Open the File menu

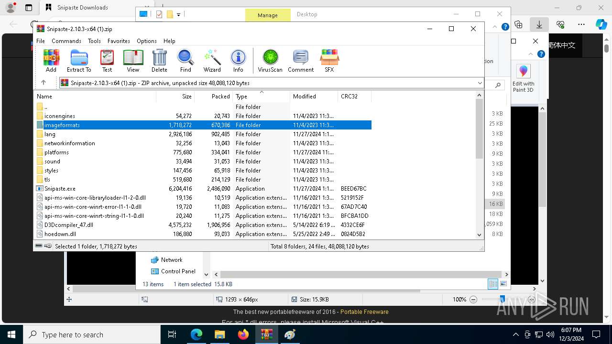pyautogui.click(x=41, y=41)
